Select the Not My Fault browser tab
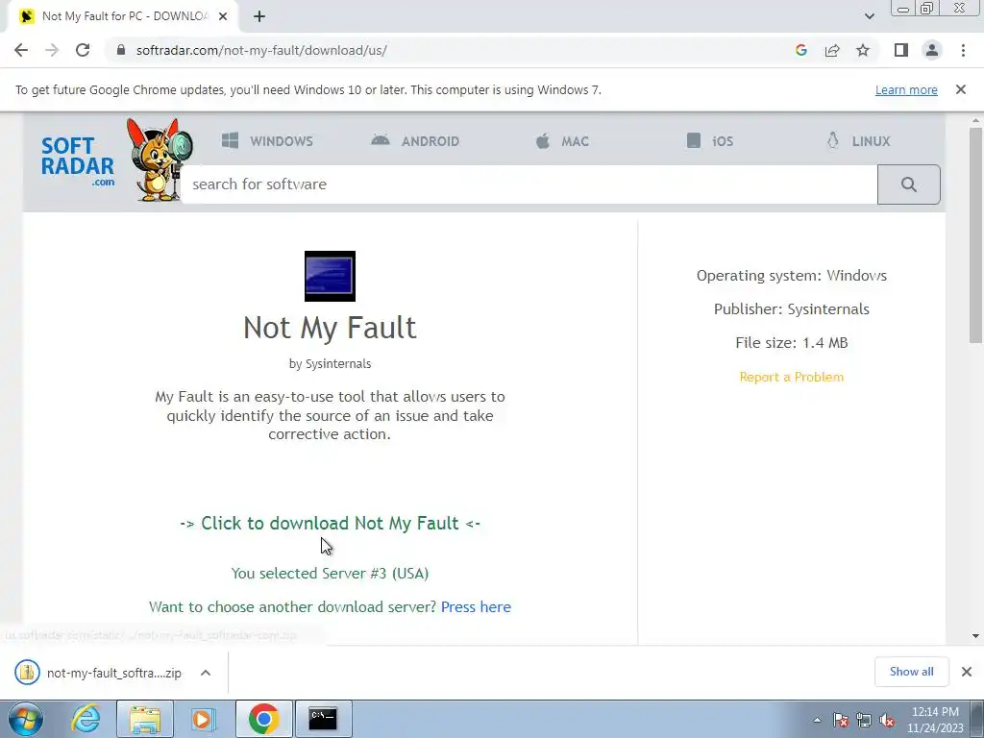 coord(123,16)
